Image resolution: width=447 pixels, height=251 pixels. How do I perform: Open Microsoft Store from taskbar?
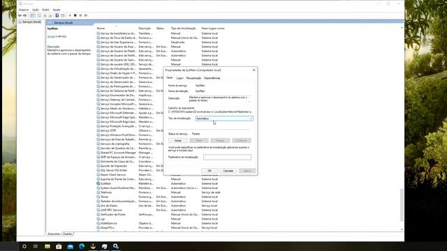click(x=59, y=246)
